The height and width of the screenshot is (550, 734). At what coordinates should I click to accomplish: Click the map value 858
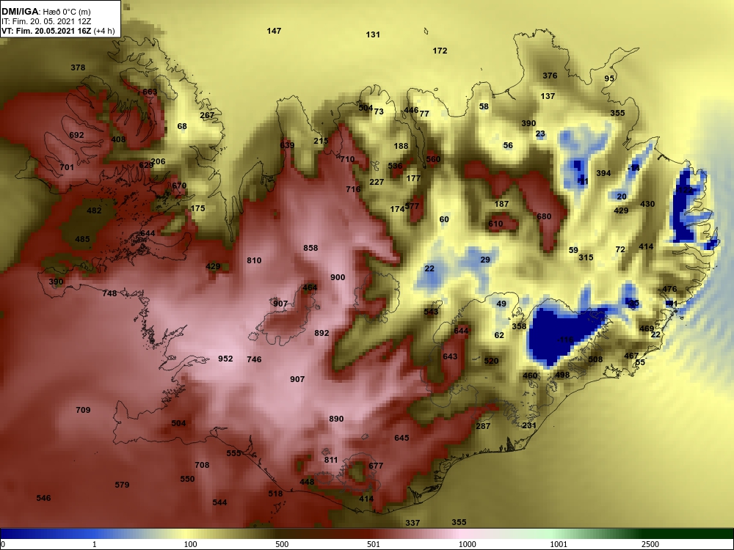point(310,248)
